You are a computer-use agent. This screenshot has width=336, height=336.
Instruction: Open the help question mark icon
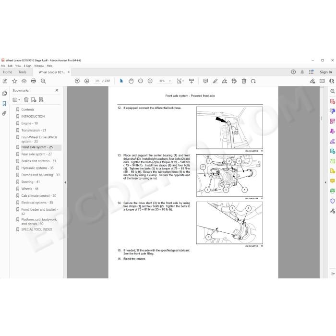293,72
